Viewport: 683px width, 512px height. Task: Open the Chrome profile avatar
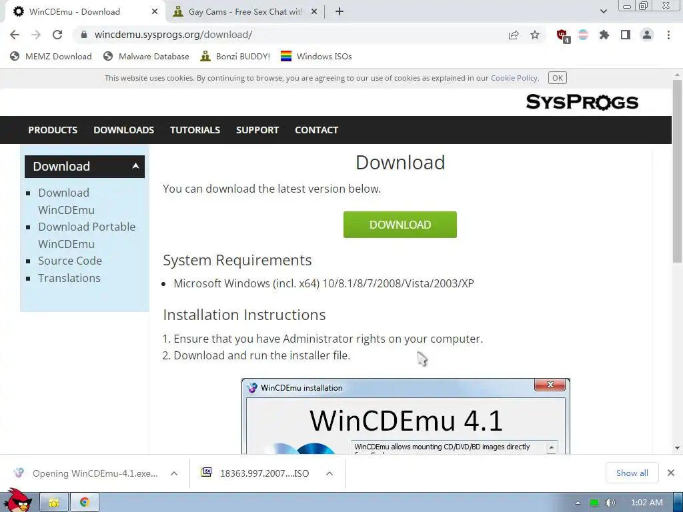click(647, 35)
